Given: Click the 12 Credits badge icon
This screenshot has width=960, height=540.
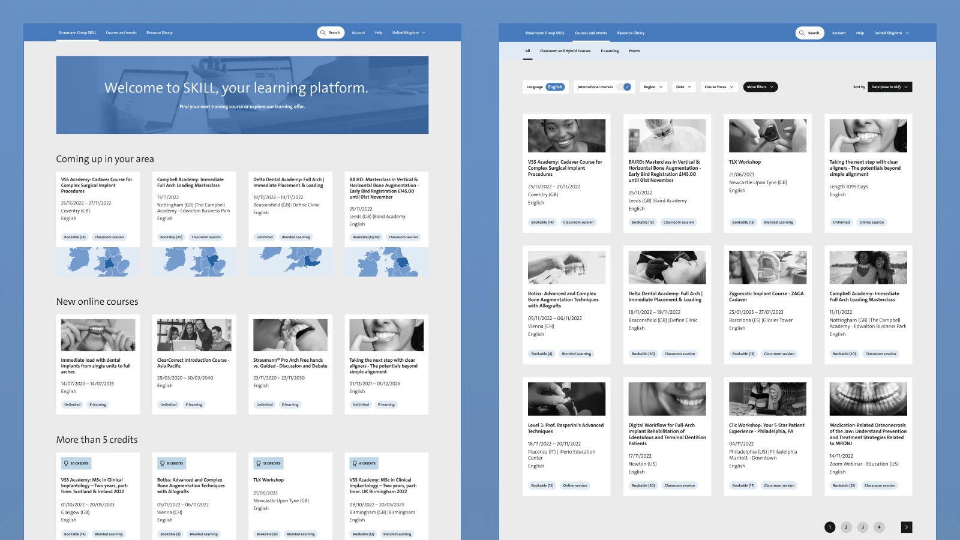Looking at the screenshot, I should (259, 463).
